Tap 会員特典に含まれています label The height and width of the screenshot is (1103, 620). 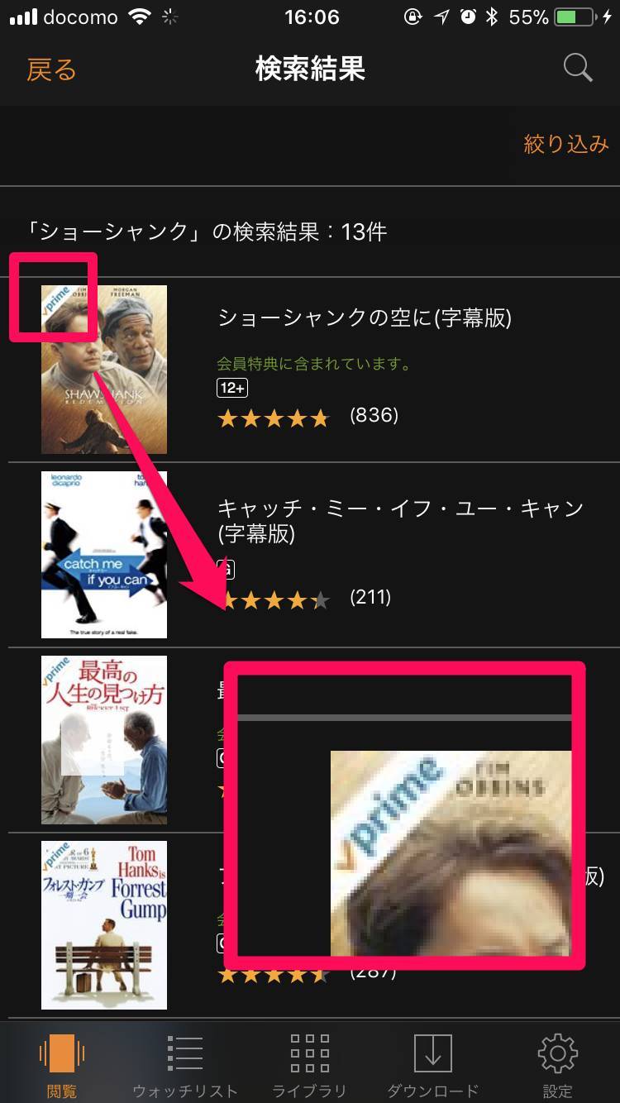pyautogui.click(x=314, y=363)
